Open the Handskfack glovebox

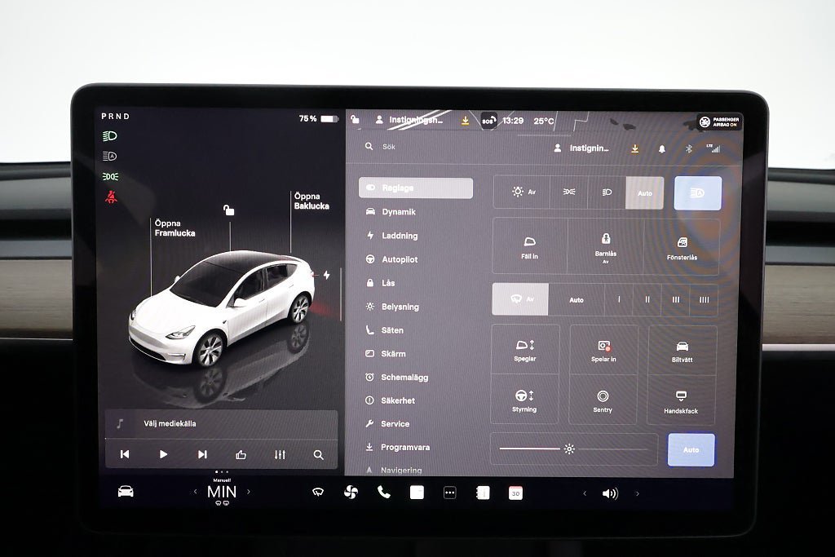click(681, 400)
